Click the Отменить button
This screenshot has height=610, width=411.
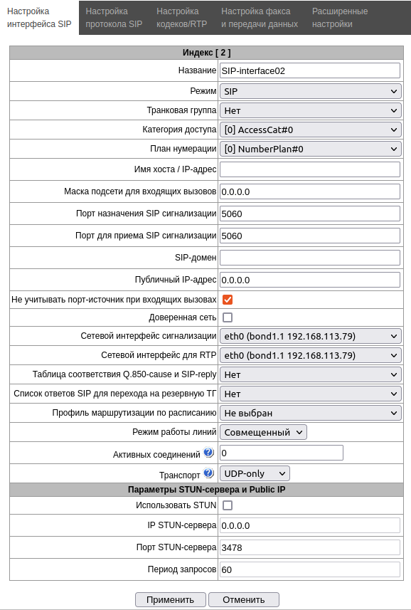244,599
